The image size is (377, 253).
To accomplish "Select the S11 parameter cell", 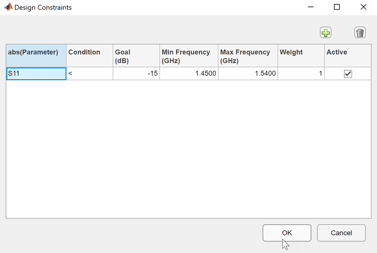I will (x=36, y=74).
